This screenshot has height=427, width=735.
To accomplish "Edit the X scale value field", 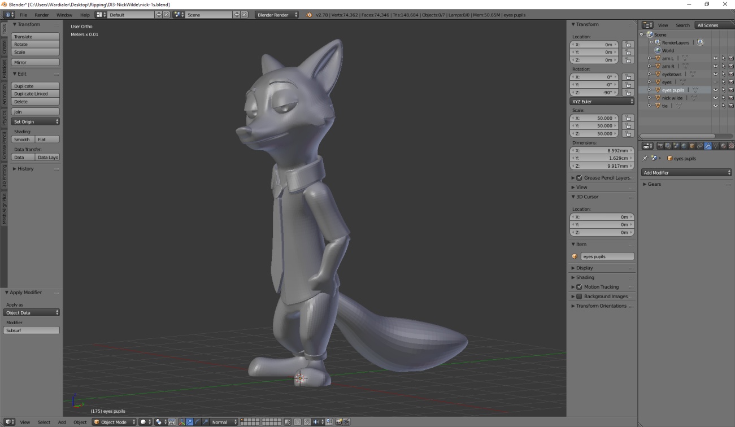I will tap(595, 118).
